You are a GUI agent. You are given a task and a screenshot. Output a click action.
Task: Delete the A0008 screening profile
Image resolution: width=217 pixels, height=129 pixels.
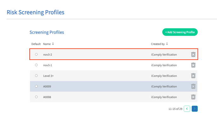coord(193,97)
